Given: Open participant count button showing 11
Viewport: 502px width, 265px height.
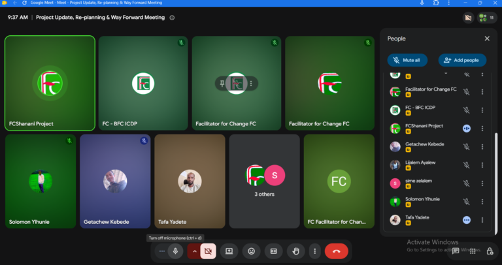Looking at the screenshot, I should coord(487,18).
